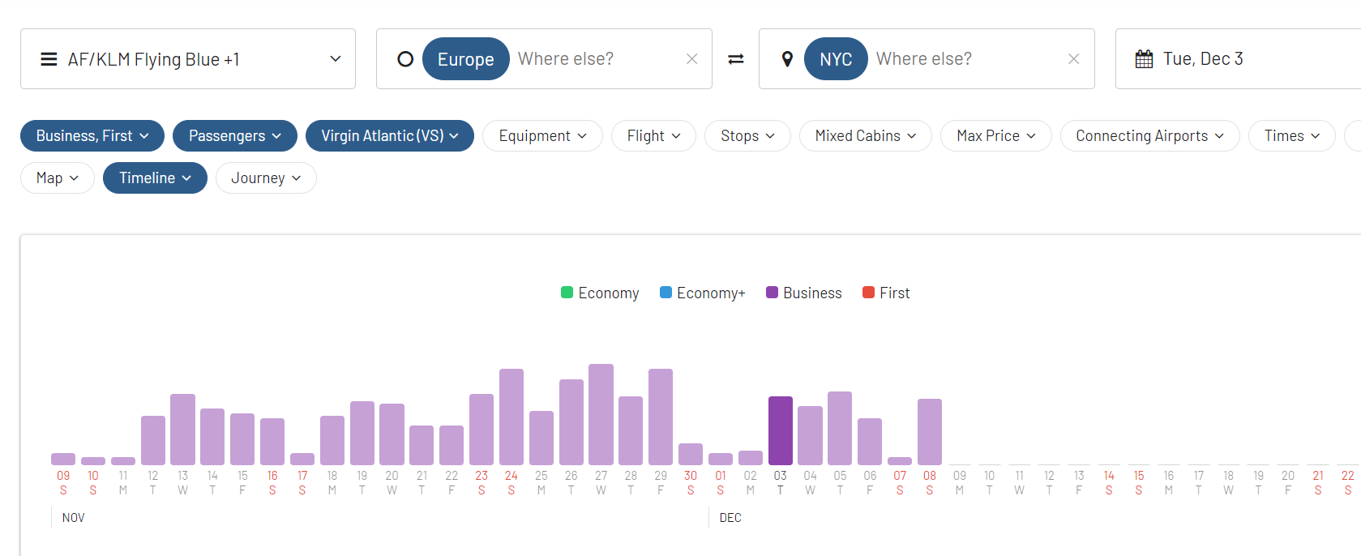Viewport: 1361px width, 556px height.
Task: Switch to the Journey view
Action: 265,178
